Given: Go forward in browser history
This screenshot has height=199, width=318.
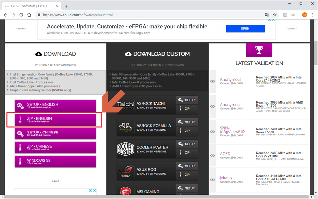Looking at the screenshot, I should click(x=13, y=15).
